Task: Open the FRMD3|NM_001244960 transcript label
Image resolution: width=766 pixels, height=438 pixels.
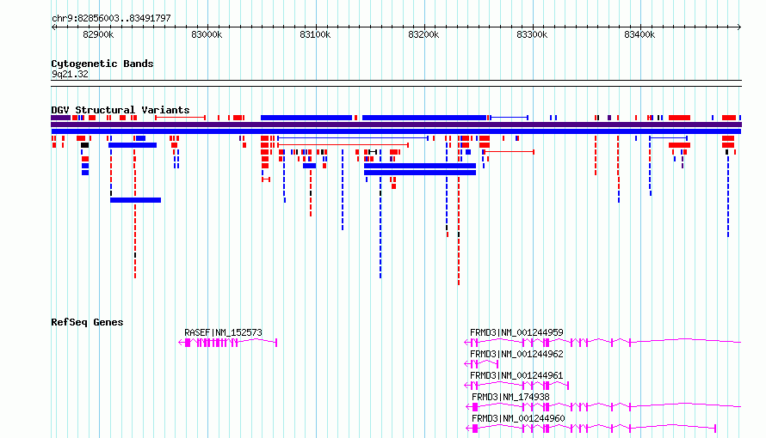Action: (x=518, y=418)
